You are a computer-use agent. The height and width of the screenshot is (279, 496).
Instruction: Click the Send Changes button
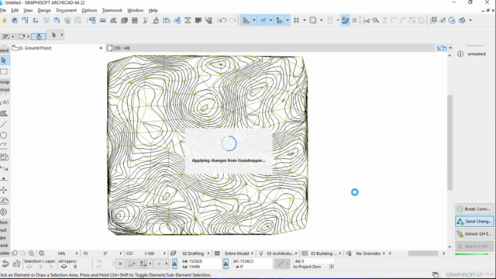pyautogui.click(x=474, y=222)
